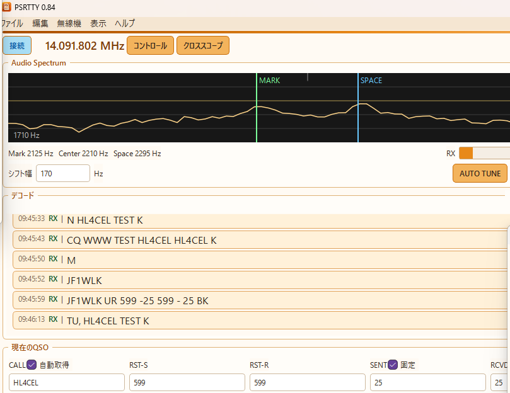Screen dimensions: 510x393
Task: Click the 'Mark 2125 Hz' label
Action: [30, 154]
